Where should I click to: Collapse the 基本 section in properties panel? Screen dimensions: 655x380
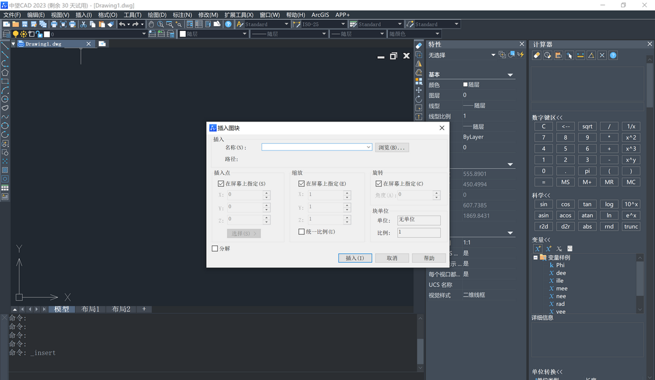[x=510, y=75]
